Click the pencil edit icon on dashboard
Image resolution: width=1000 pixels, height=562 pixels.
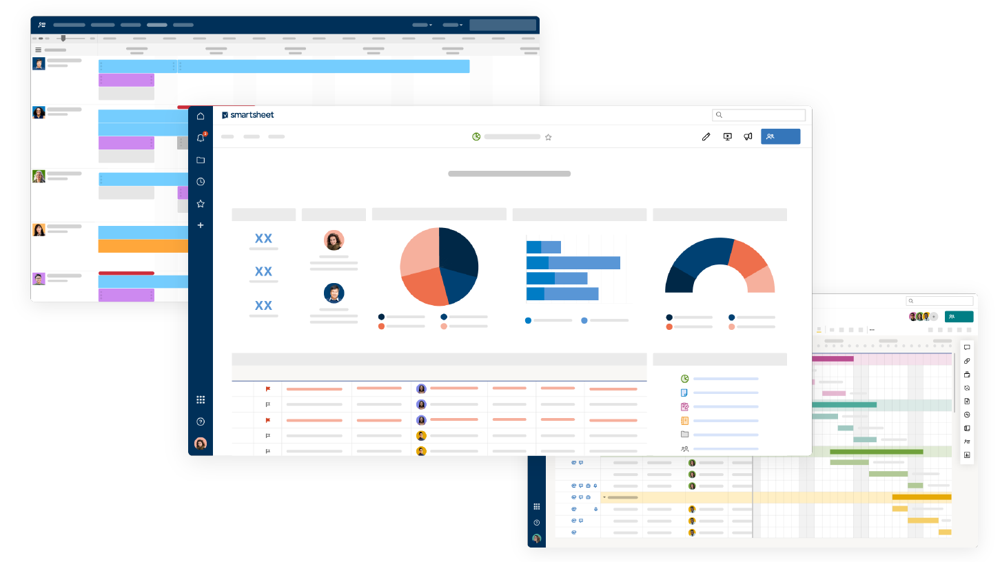[706, 137]
